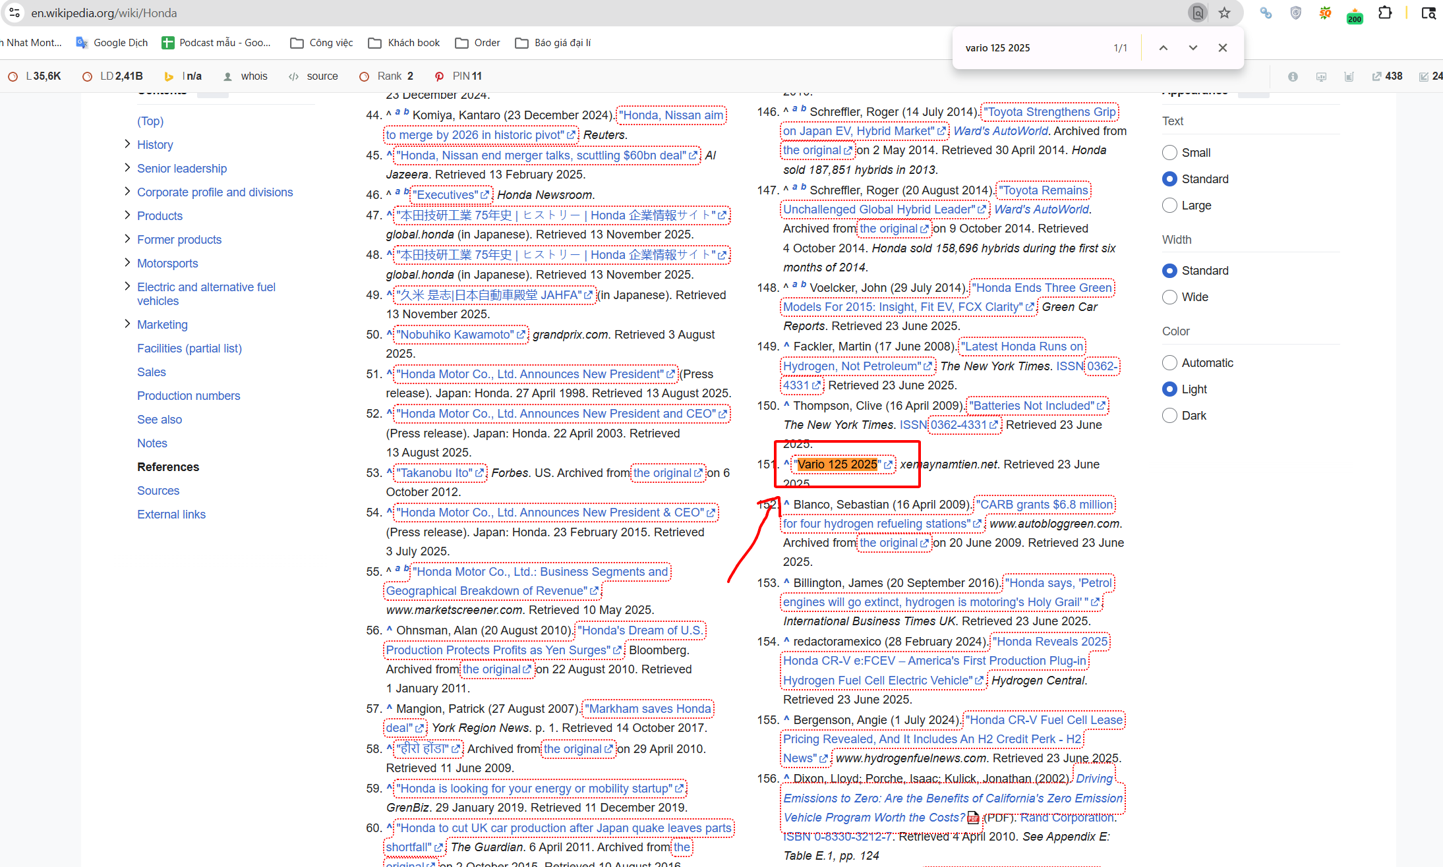Open the shield extension icon

1295,13
